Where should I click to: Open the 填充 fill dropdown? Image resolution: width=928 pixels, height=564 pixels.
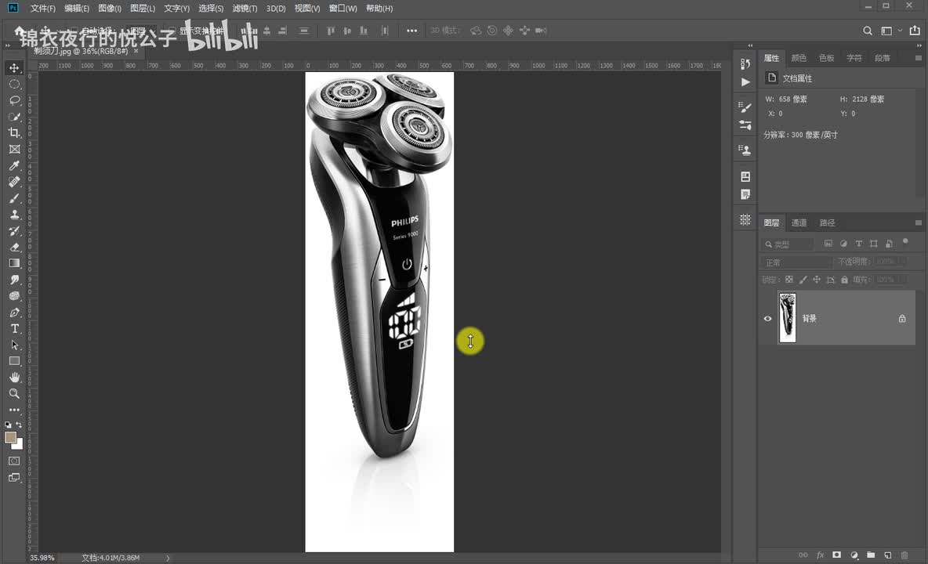tap(903, 280)
